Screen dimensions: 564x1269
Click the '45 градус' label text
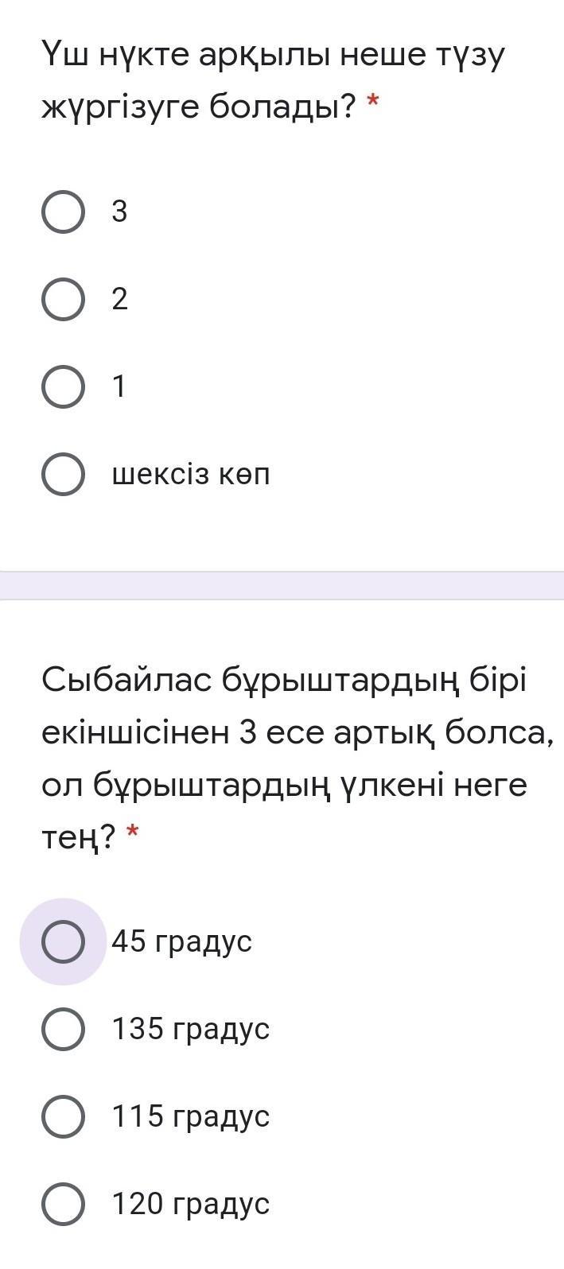coord(181,941)
